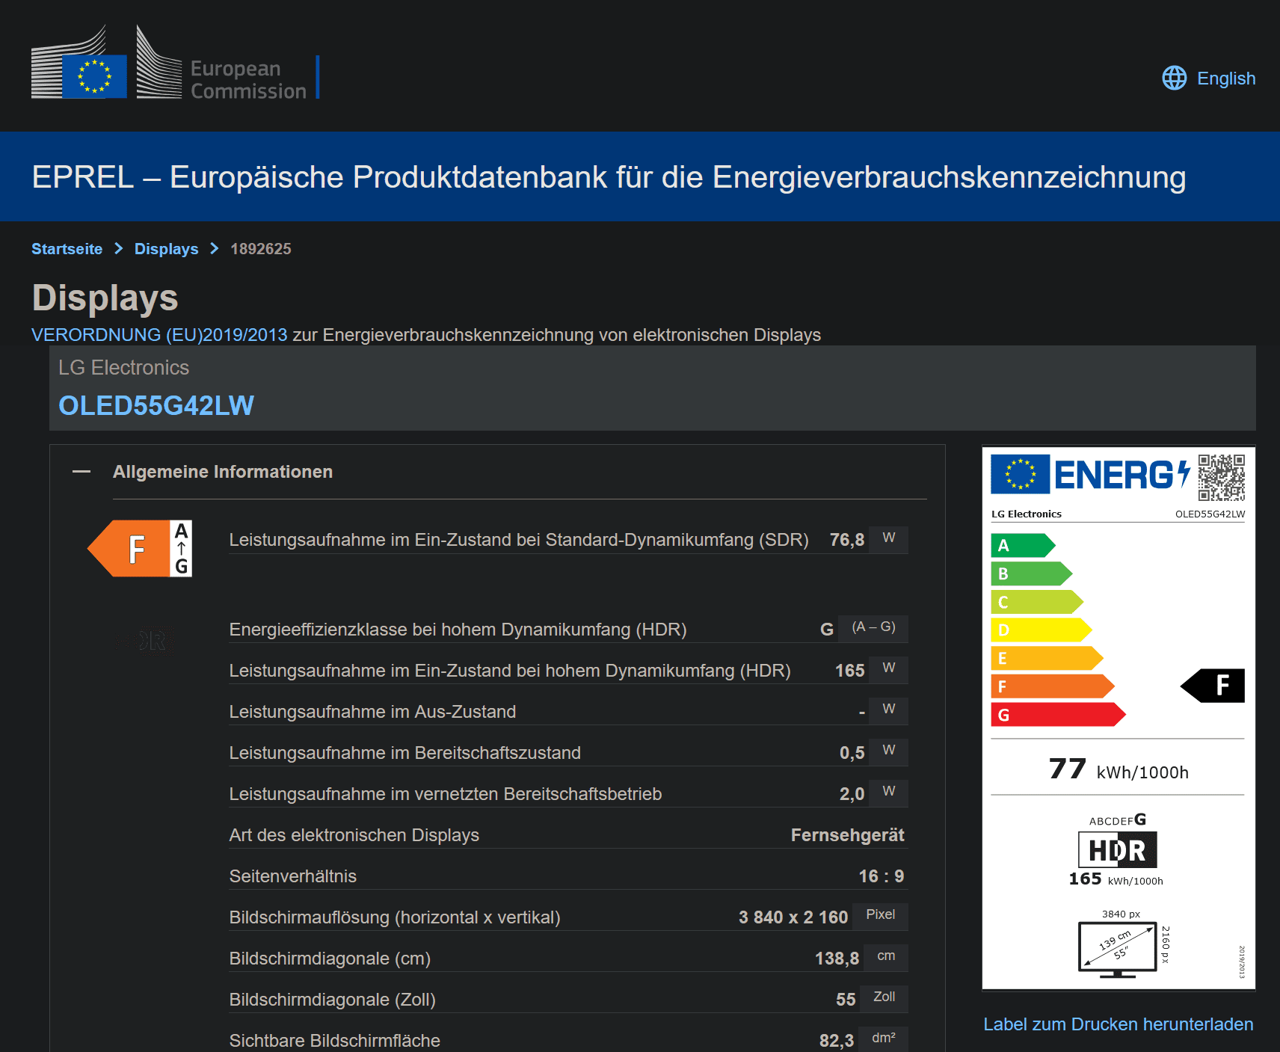The width and height of the screenshot is (1280, 1052).
Task: Click the orange F energy class arrow
Action: pos(140,549)
